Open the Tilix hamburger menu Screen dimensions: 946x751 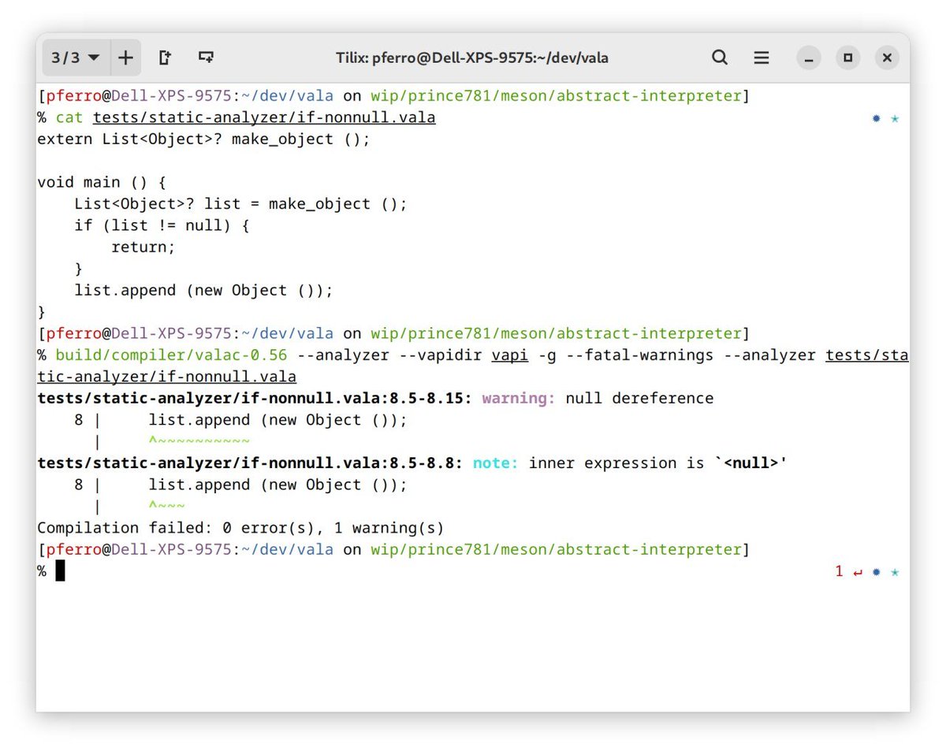[x=762, y=58]
